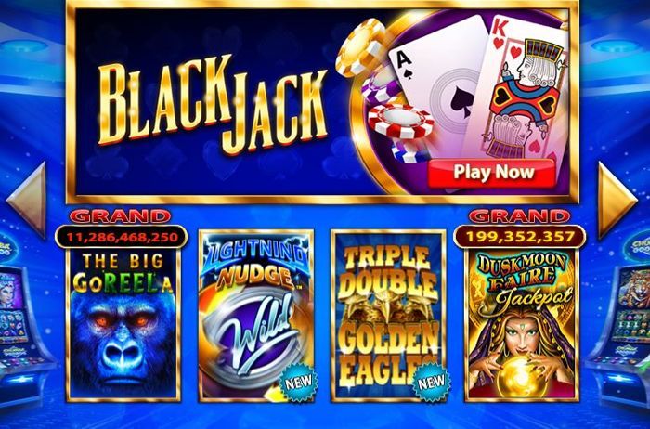Screen dimensions: 650x429
Task: Click the King of hearts card
Action: point(525,89)
